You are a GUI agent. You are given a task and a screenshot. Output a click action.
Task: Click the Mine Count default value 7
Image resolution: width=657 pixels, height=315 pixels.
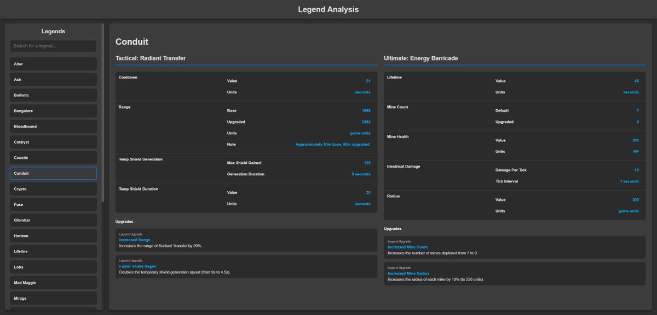pyautogui.click(x=638, y=110)
